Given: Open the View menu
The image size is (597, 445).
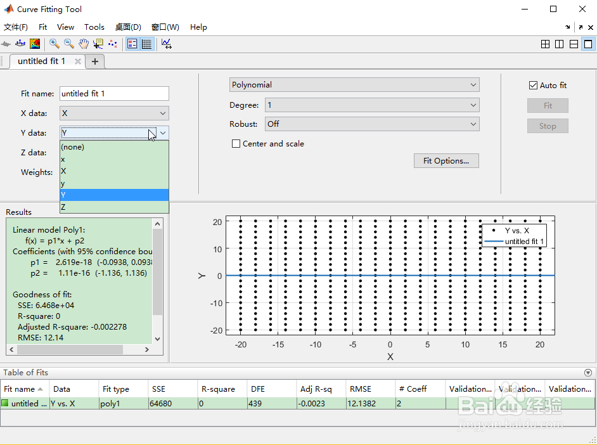Looking at the screenshot, I should (x=65, y=27).
